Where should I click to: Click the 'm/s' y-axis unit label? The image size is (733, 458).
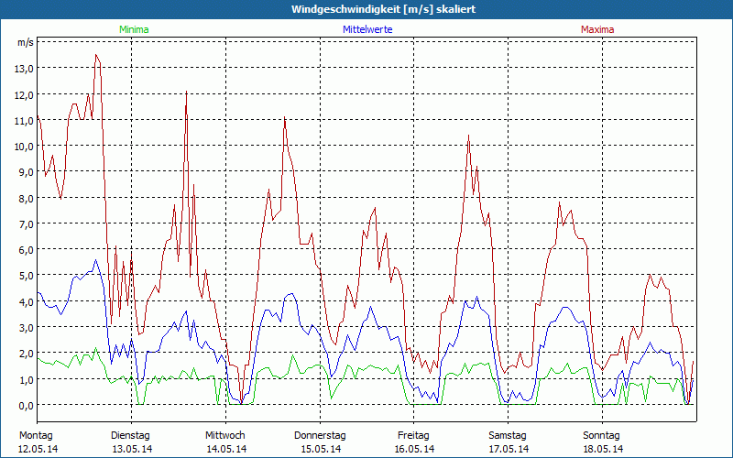[26, 42]
